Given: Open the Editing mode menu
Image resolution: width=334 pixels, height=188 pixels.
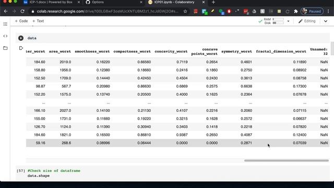Looking at the screenshot, I should click(307, 21).
